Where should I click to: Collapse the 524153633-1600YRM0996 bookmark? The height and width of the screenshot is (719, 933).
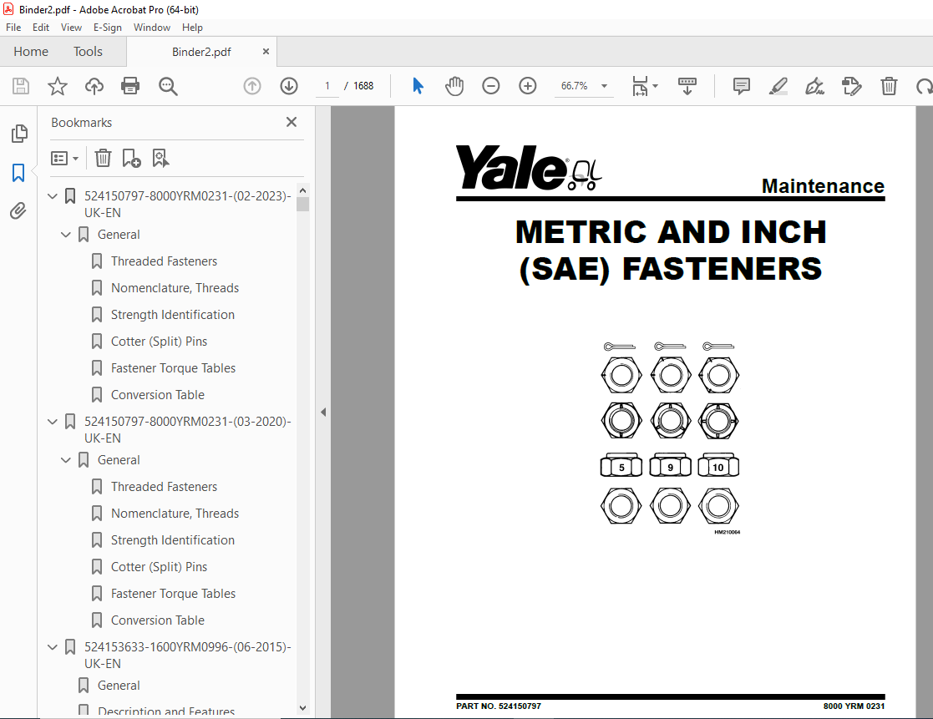pos(53,647)
